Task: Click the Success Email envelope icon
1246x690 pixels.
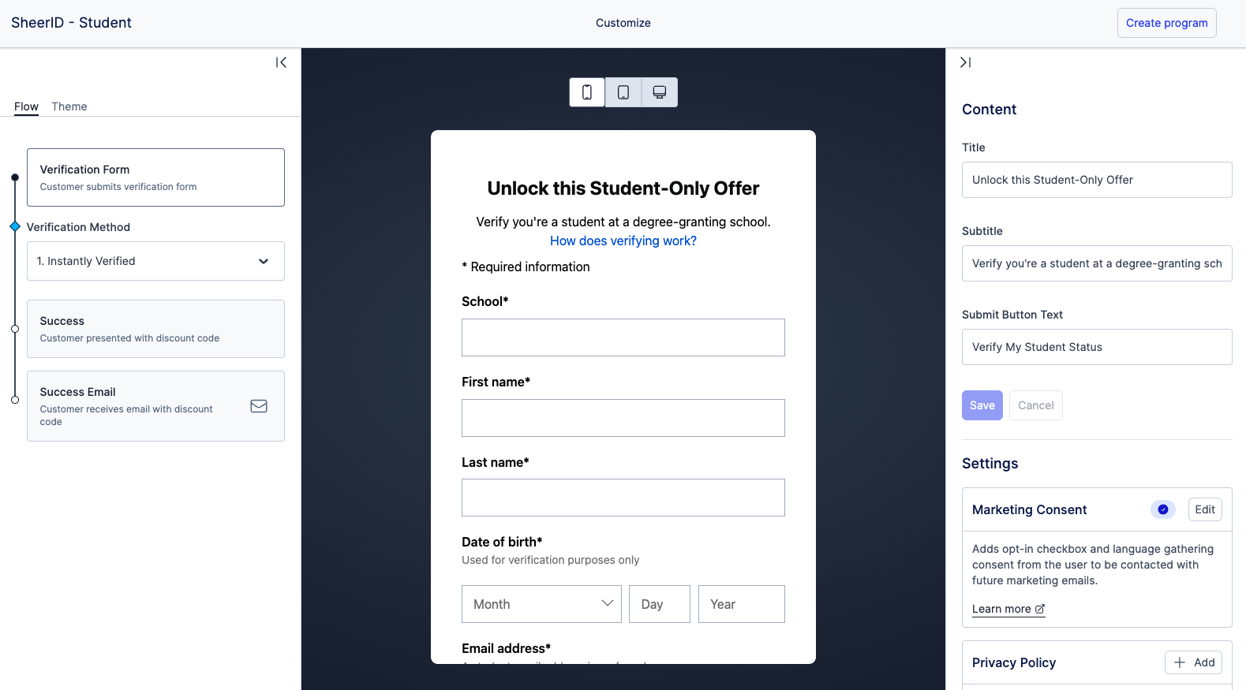Action: [x=259, y=406]
